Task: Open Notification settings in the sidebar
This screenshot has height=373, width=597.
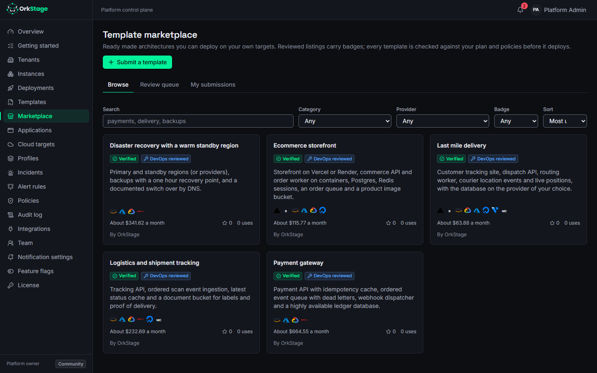Action: click(x=46, y=257)
